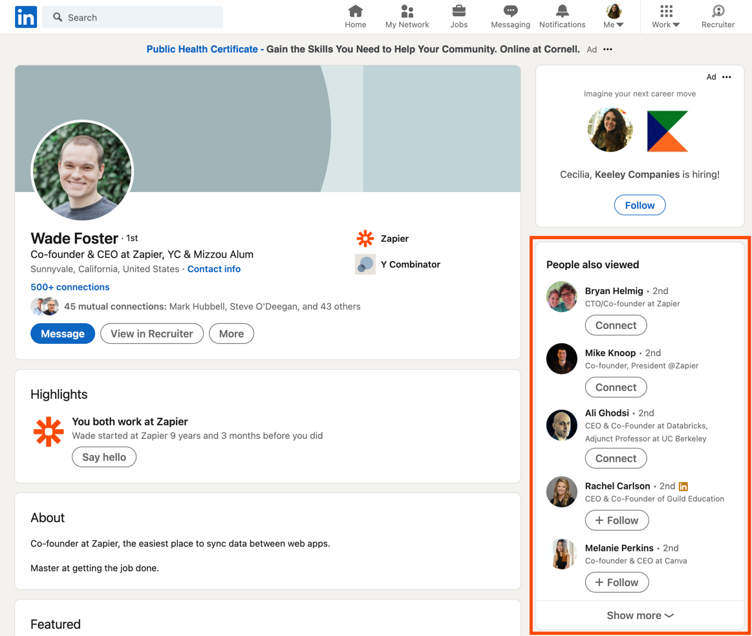Viewport: 752px width, 636px height.
Task: Click the Message button
Action: click(63, 334)
